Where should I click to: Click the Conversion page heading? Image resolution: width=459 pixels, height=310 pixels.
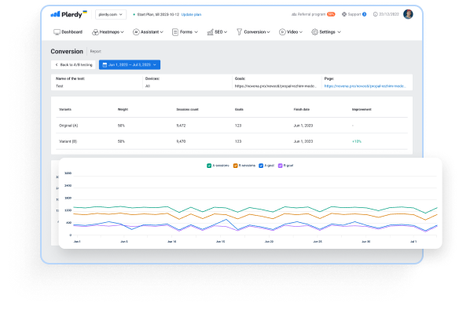[x=67, y=52]
